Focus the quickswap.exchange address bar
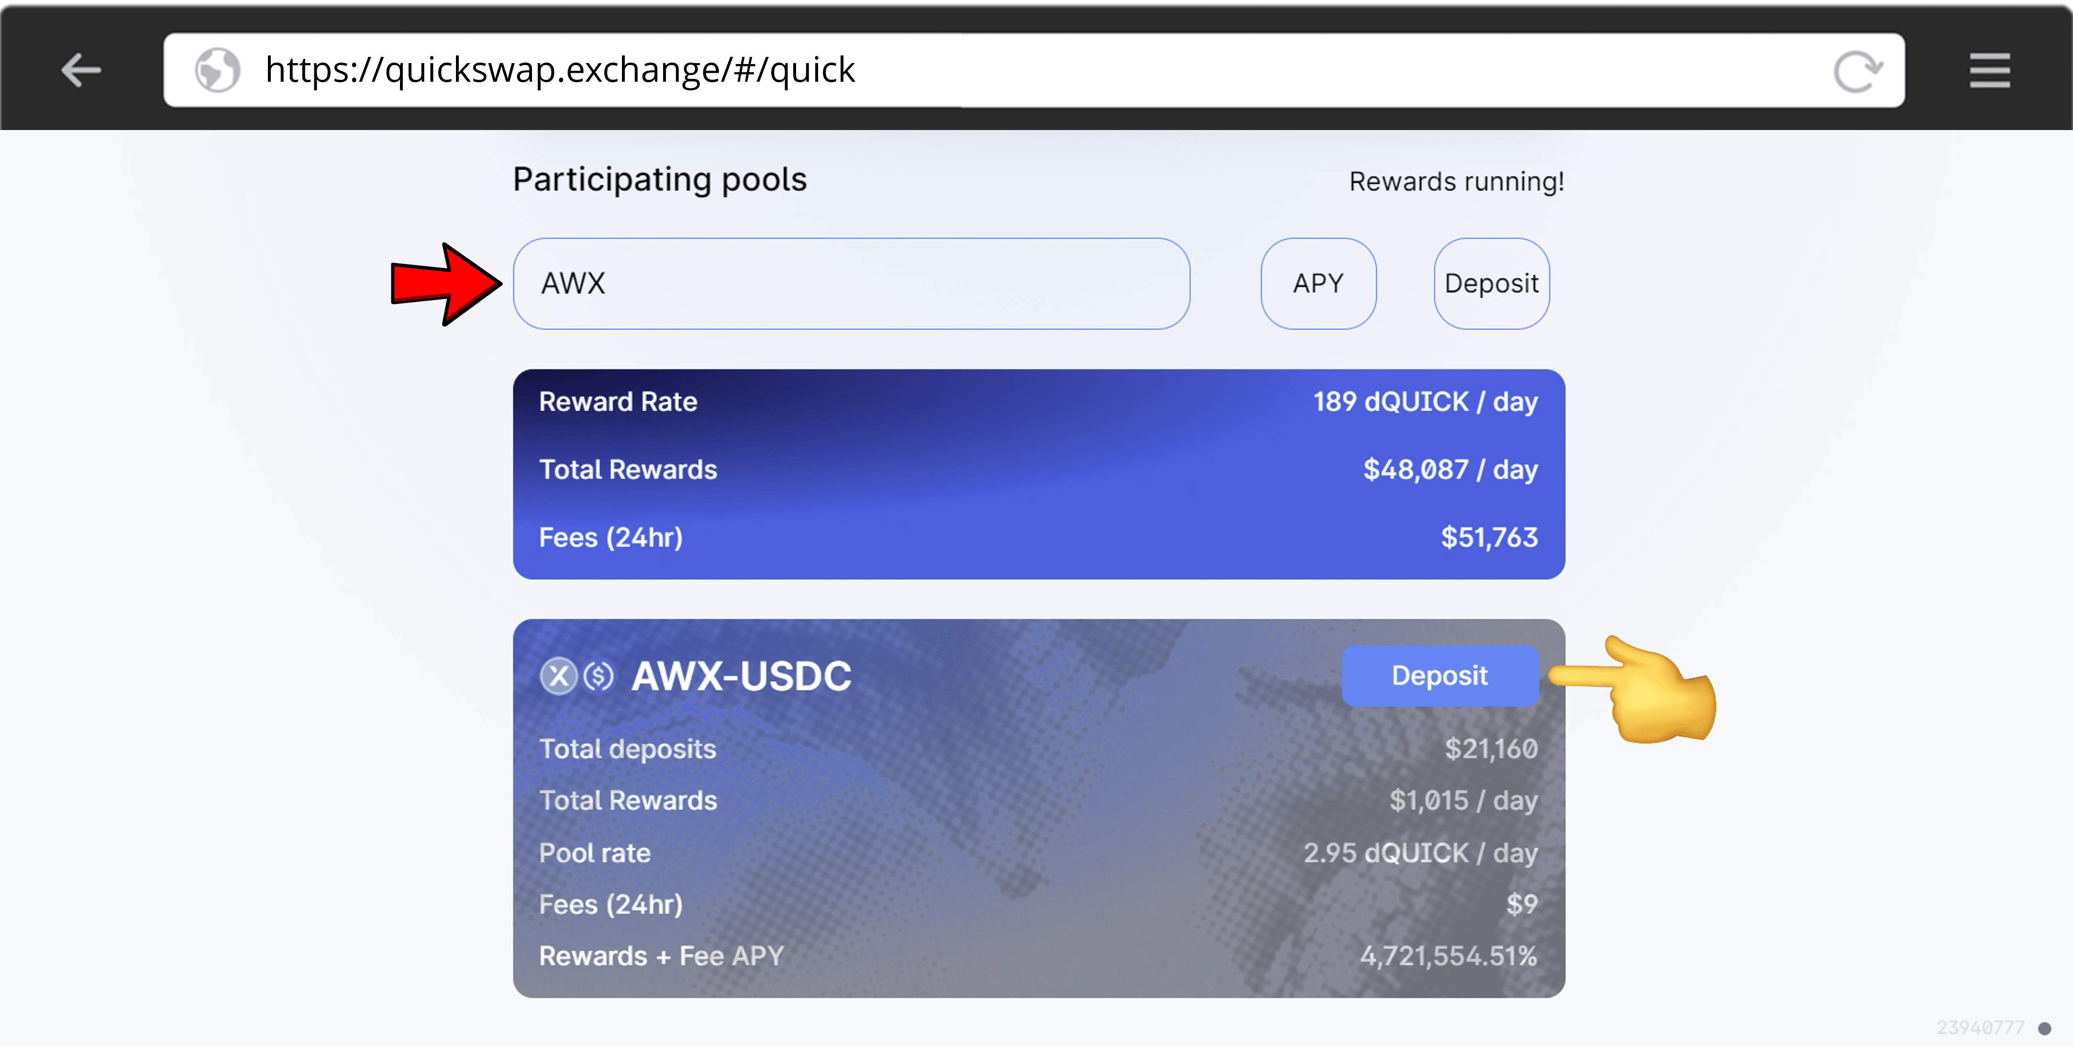Image resolution: width=2073 pixels, height=1046 pixels. (x=965, y=70)
